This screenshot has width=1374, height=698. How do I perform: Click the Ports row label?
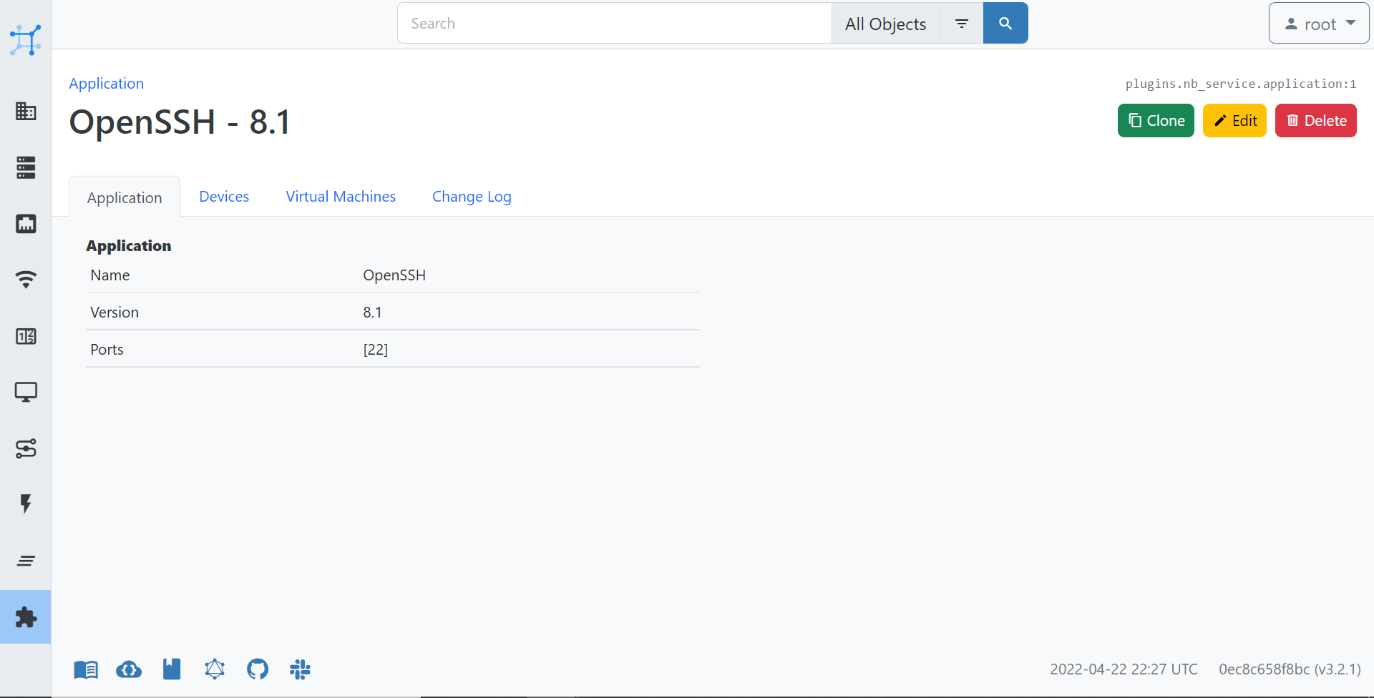(x=107, y=350)
